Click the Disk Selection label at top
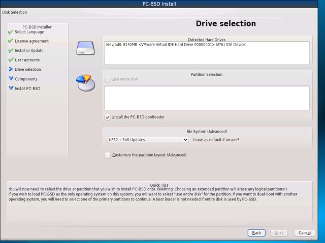 [15, 12]
